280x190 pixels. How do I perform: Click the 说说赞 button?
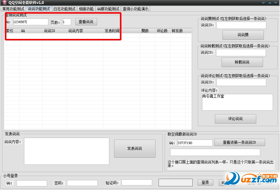click(243, 35)
